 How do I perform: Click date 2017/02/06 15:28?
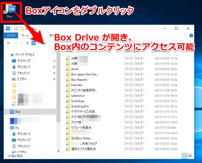tap(166, 80)
